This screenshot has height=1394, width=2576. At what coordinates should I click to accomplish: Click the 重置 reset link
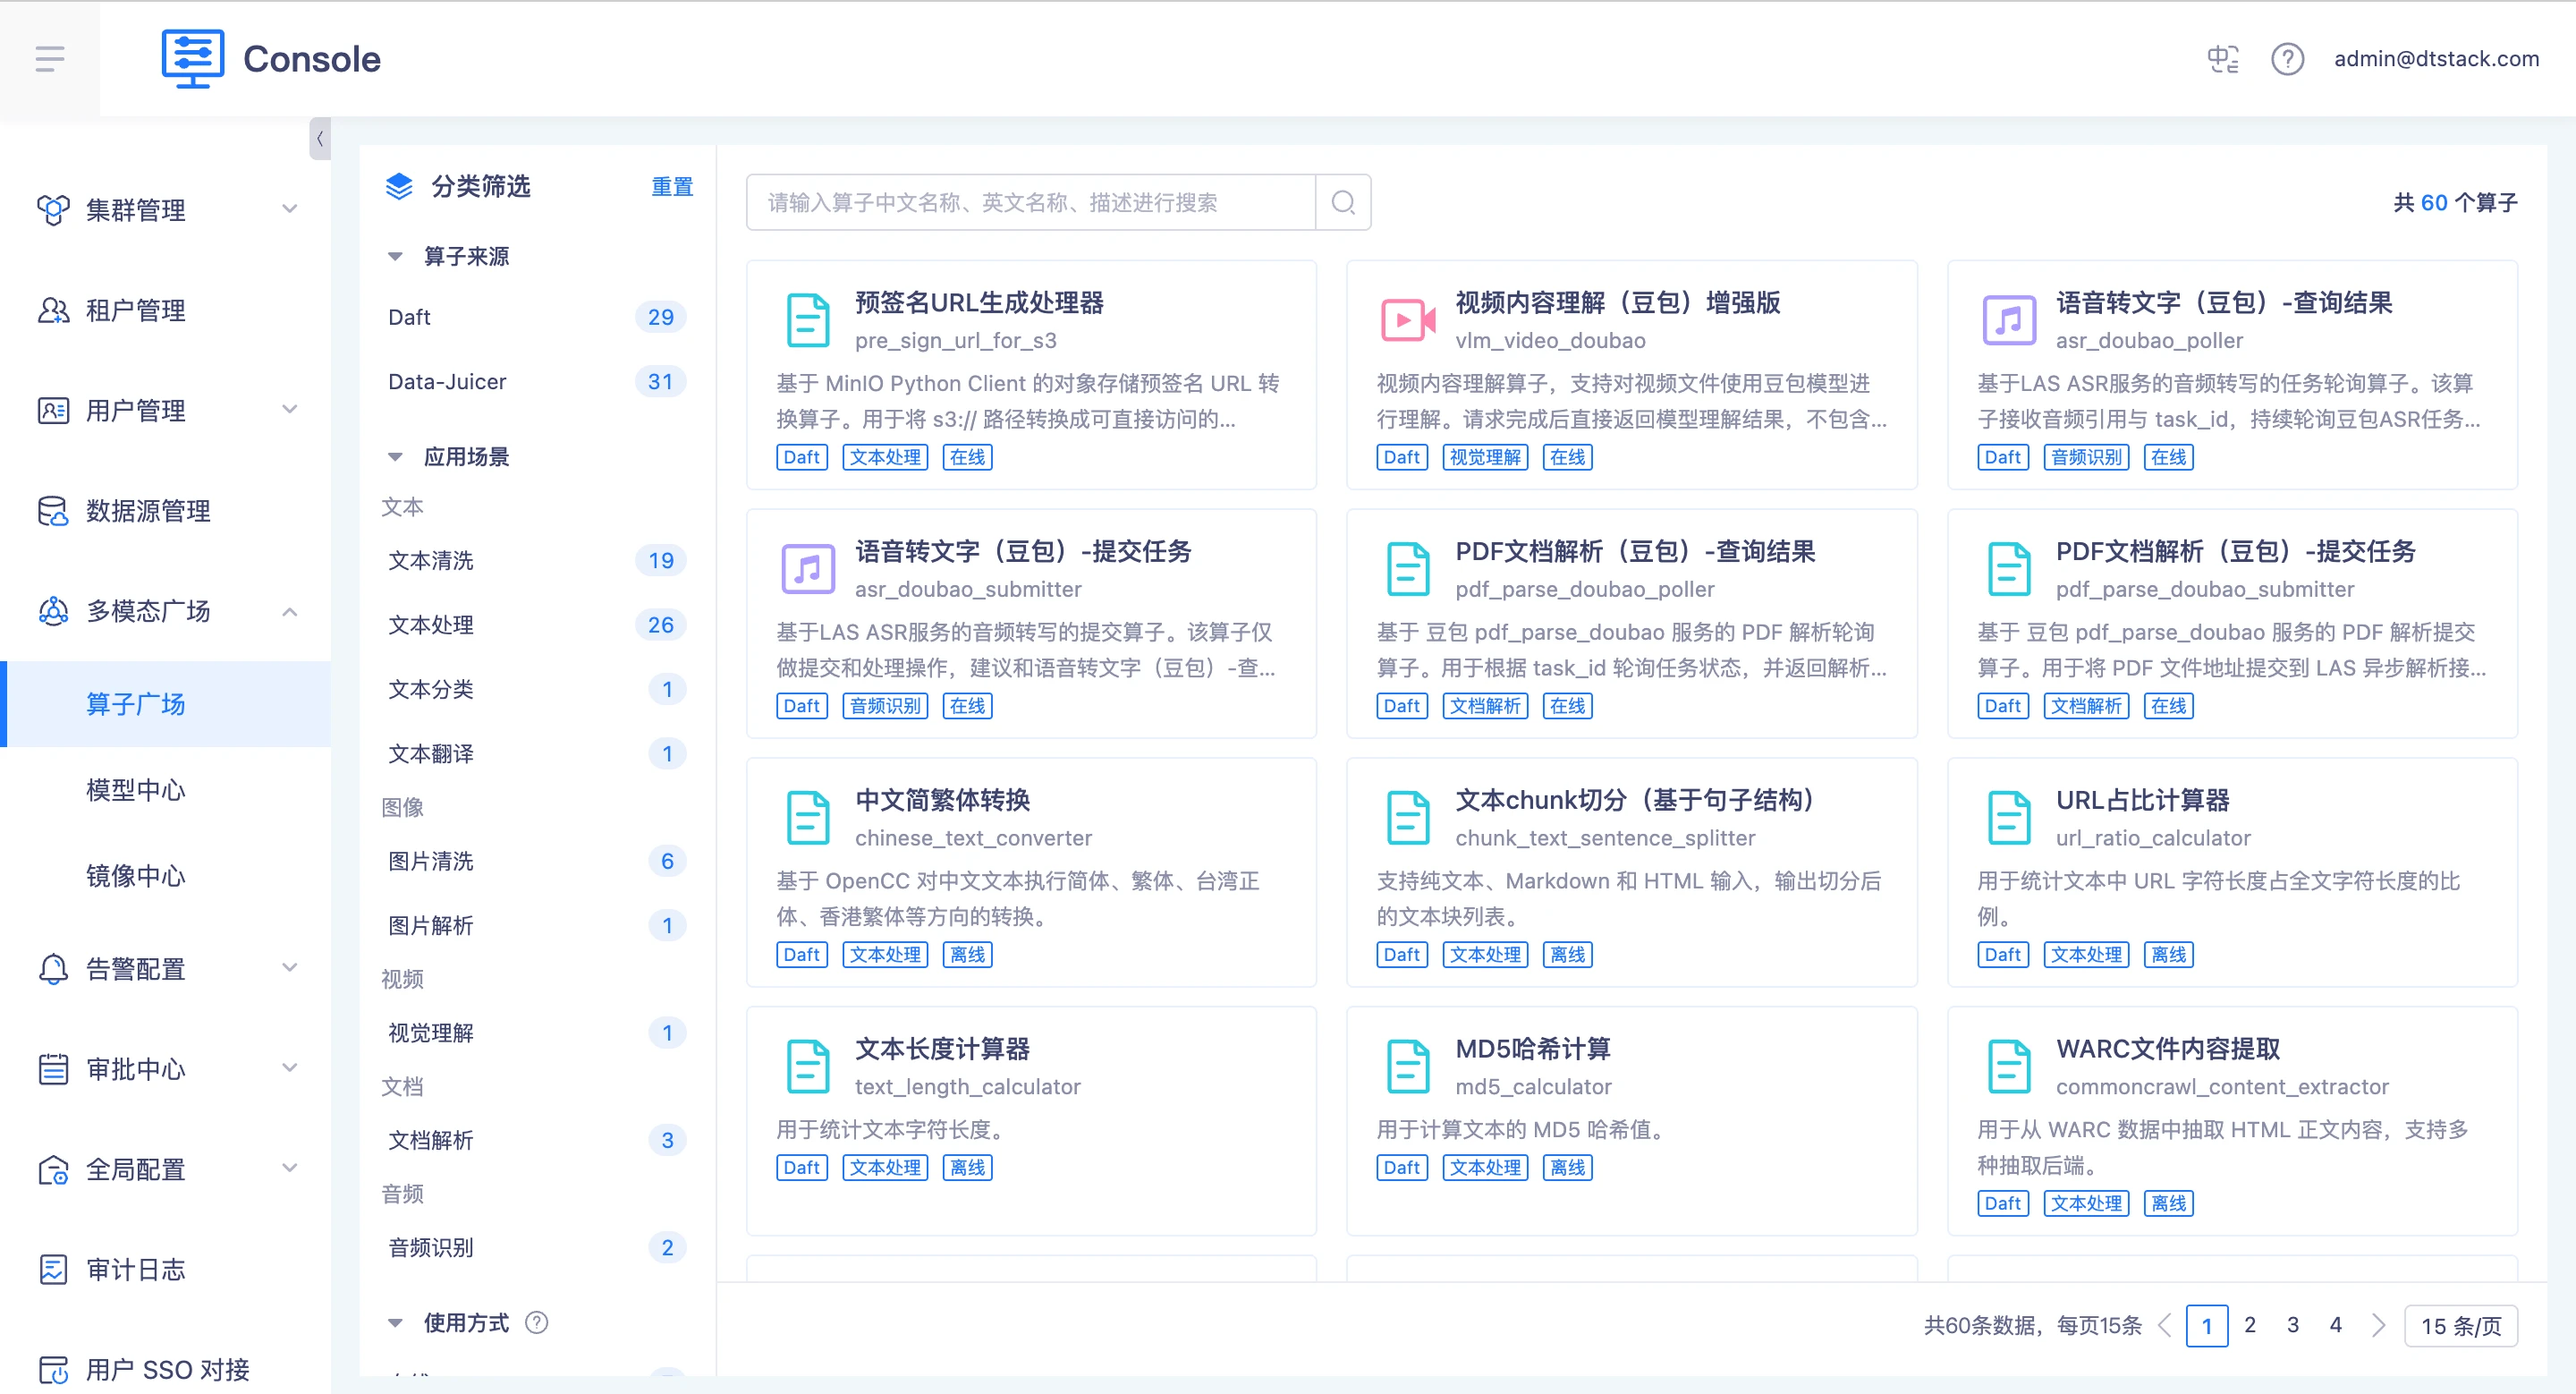pos(672,187)
